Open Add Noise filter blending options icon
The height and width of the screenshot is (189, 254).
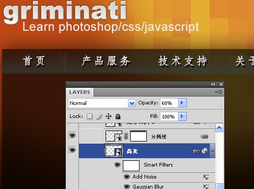tap(206, 177)
